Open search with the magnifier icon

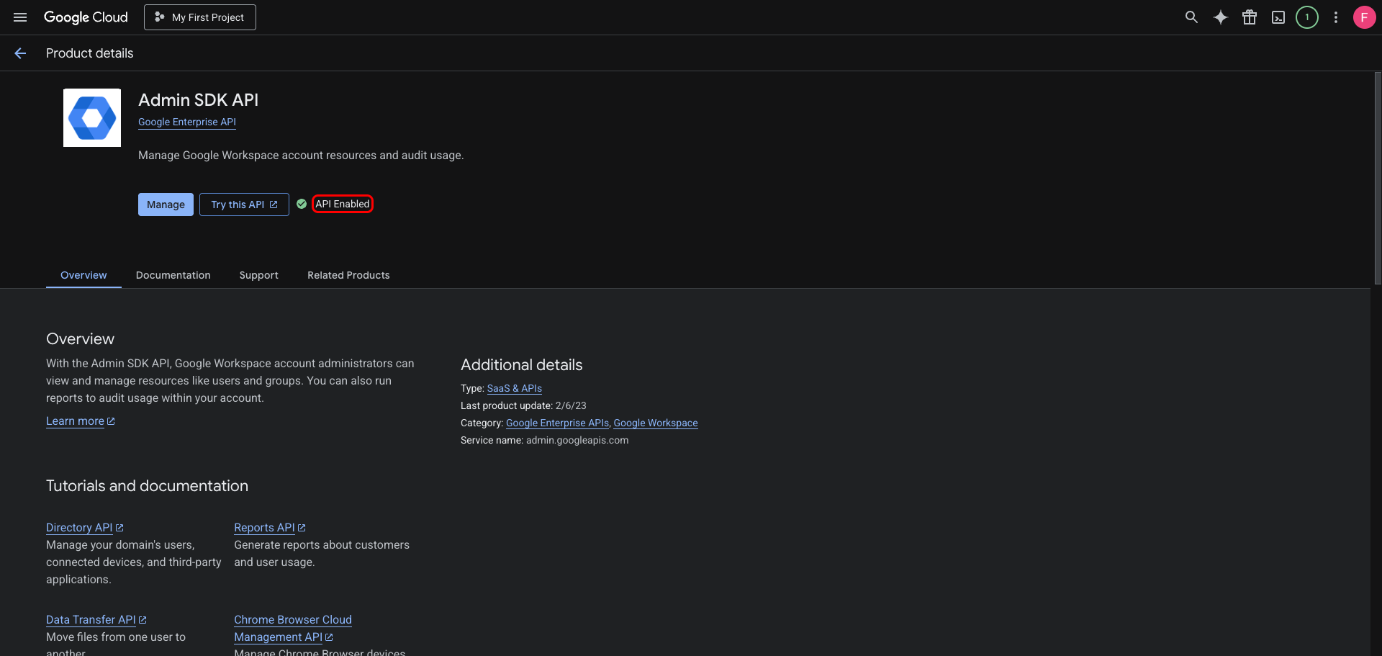point(1191,17)
